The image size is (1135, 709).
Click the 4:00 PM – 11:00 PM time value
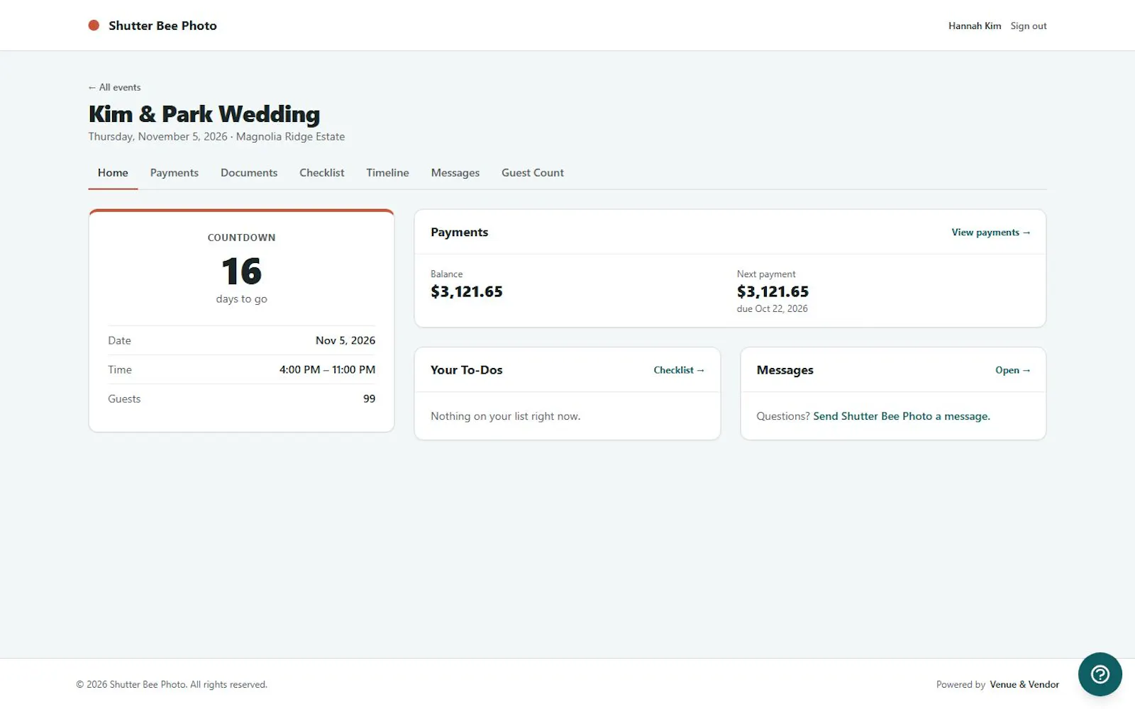point(327,369)
